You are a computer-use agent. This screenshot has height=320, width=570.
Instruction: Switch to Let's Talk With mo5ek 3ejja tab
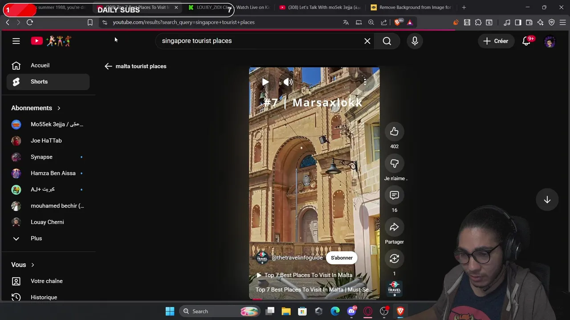point(320,7)
